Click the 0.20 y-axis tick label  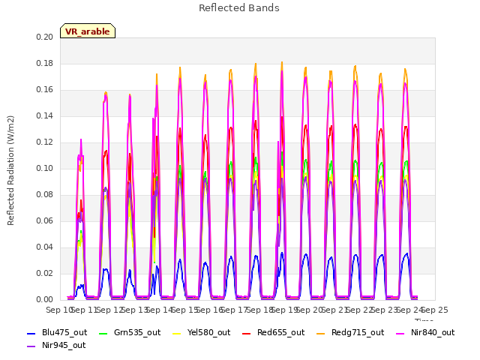[45, 37]
